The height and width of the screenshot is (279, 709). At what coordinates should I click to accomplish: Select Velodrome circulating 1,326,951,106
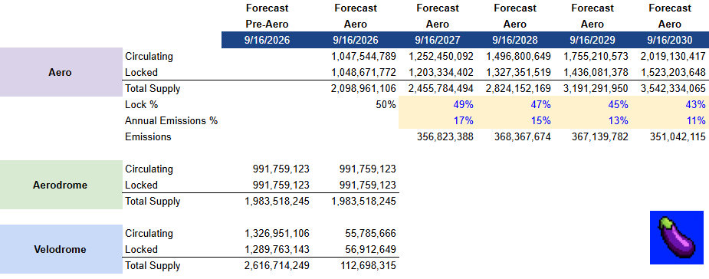pyautogui.click(x=277, y=233)
